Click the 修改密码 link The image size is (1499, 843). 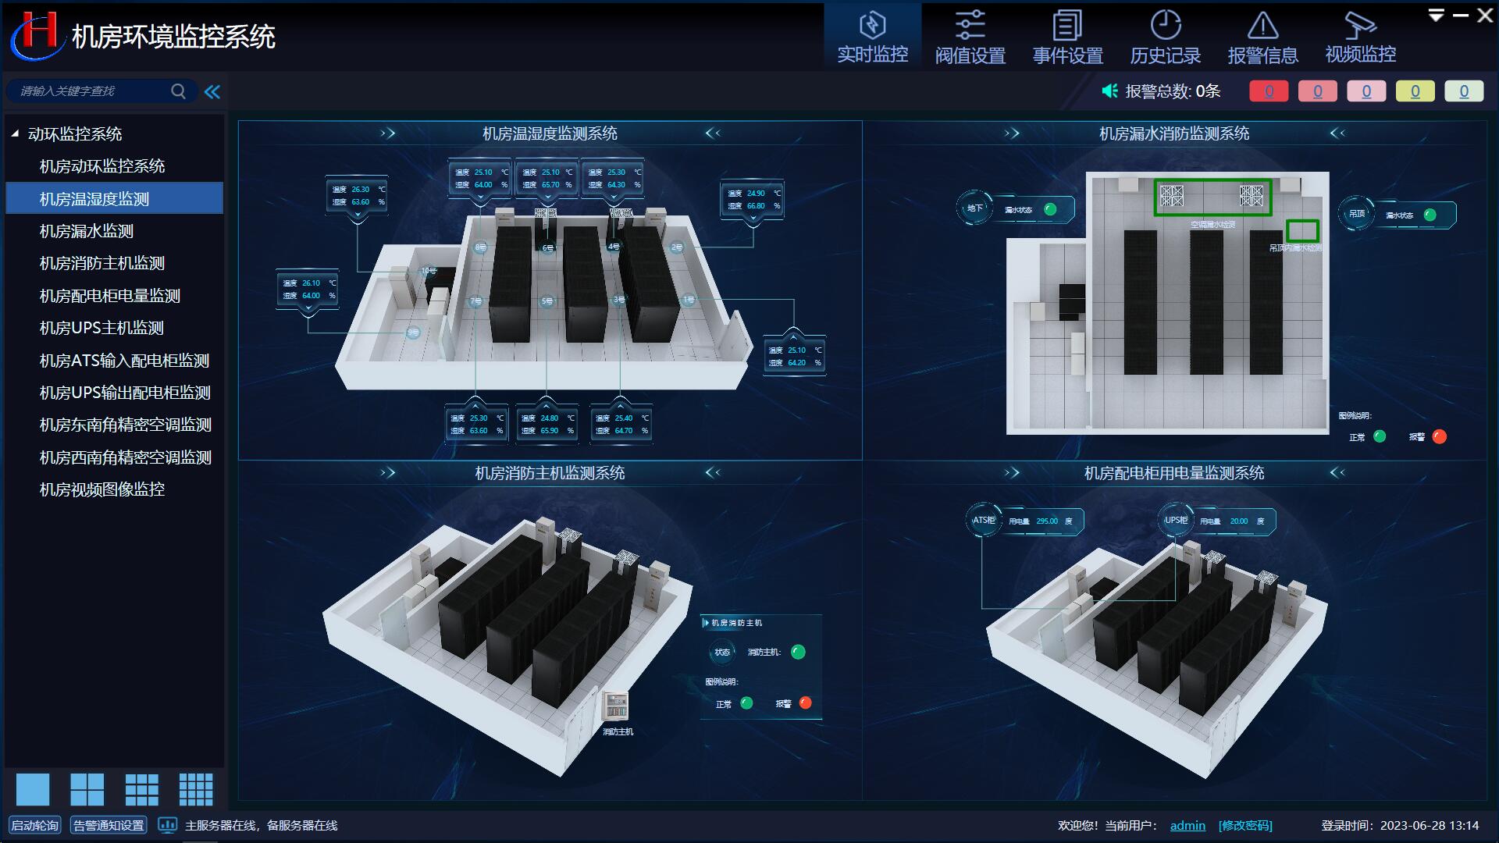point(1245,825)
